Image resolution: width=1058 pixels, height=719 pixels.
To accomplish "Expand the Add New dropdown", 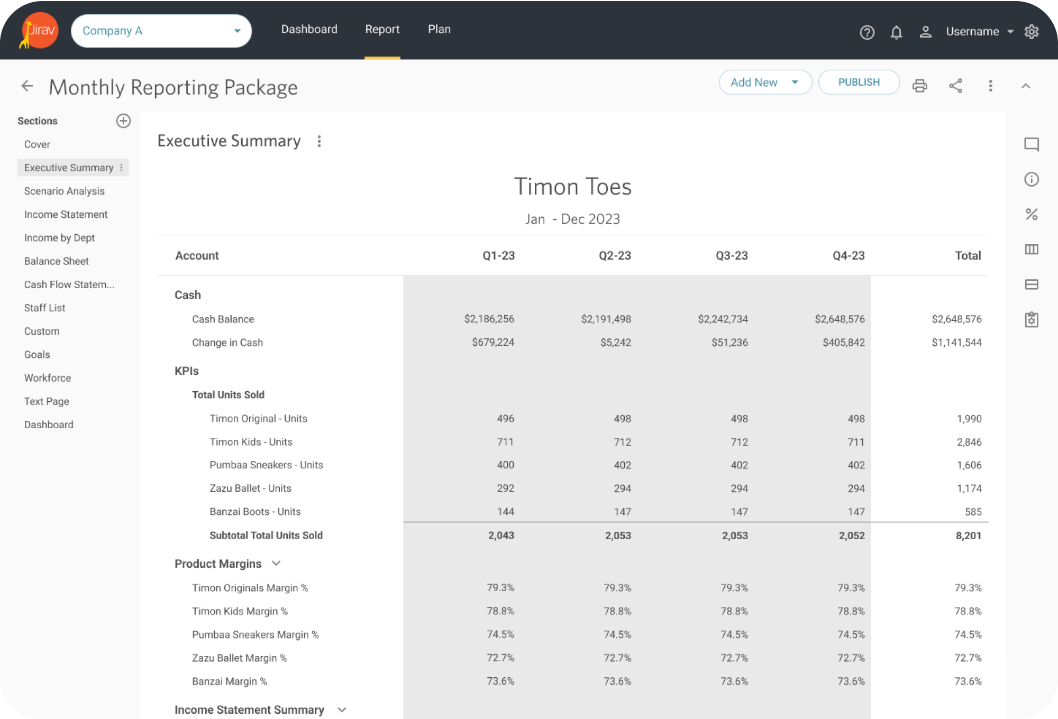I will (765, 82).
